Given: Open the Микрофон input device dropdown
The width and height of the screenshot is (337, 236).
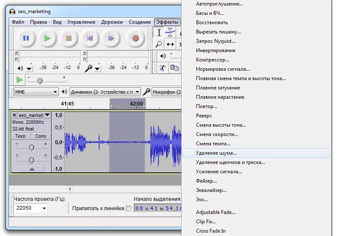Looking at the screenshot, I should [x=166, y=92].
